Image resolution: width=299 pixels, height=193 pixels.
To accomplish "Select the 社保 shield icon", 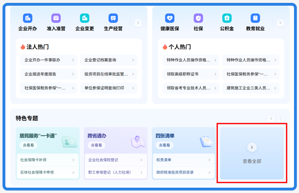I will pos(198,18).
